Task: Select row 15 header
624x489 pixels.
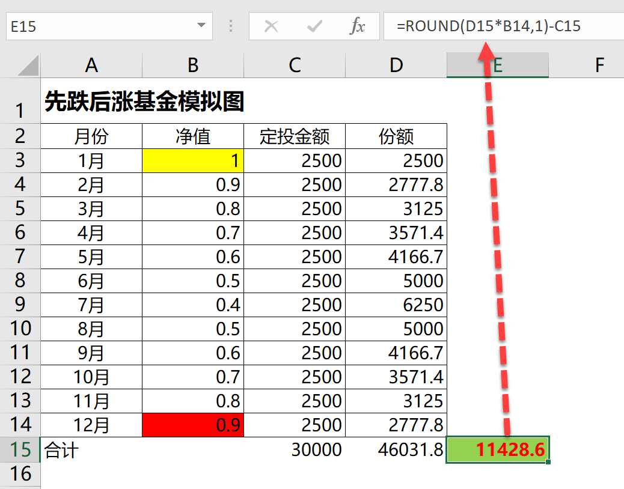Action: pyautogui.click(x=20, y=449)
